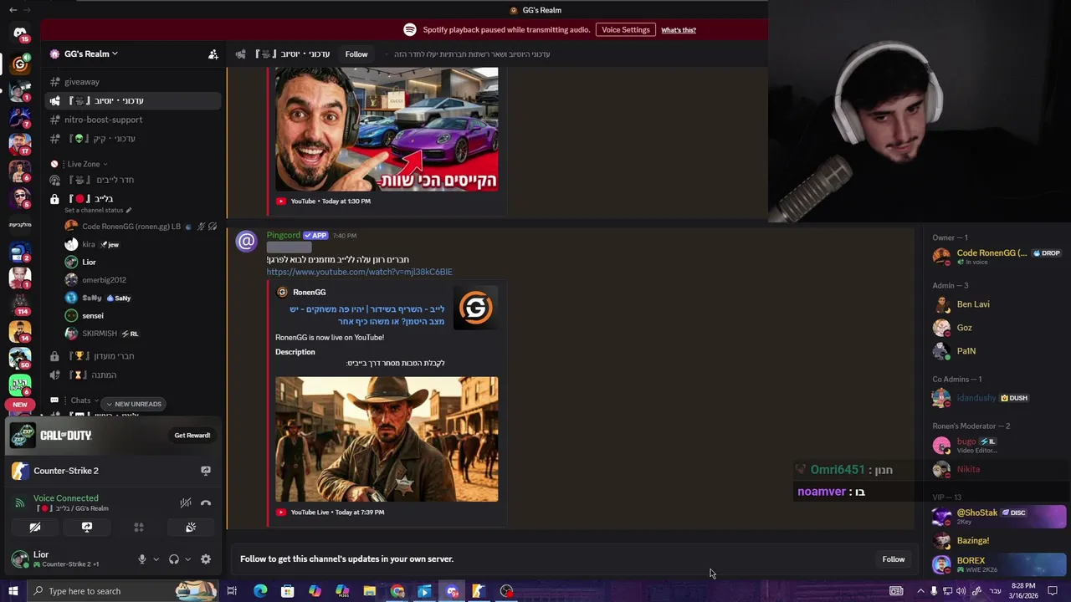The height and width of the screenshot is (602, 1071).
Task: Mute the microphone in user panel
Action: [142, 559]
